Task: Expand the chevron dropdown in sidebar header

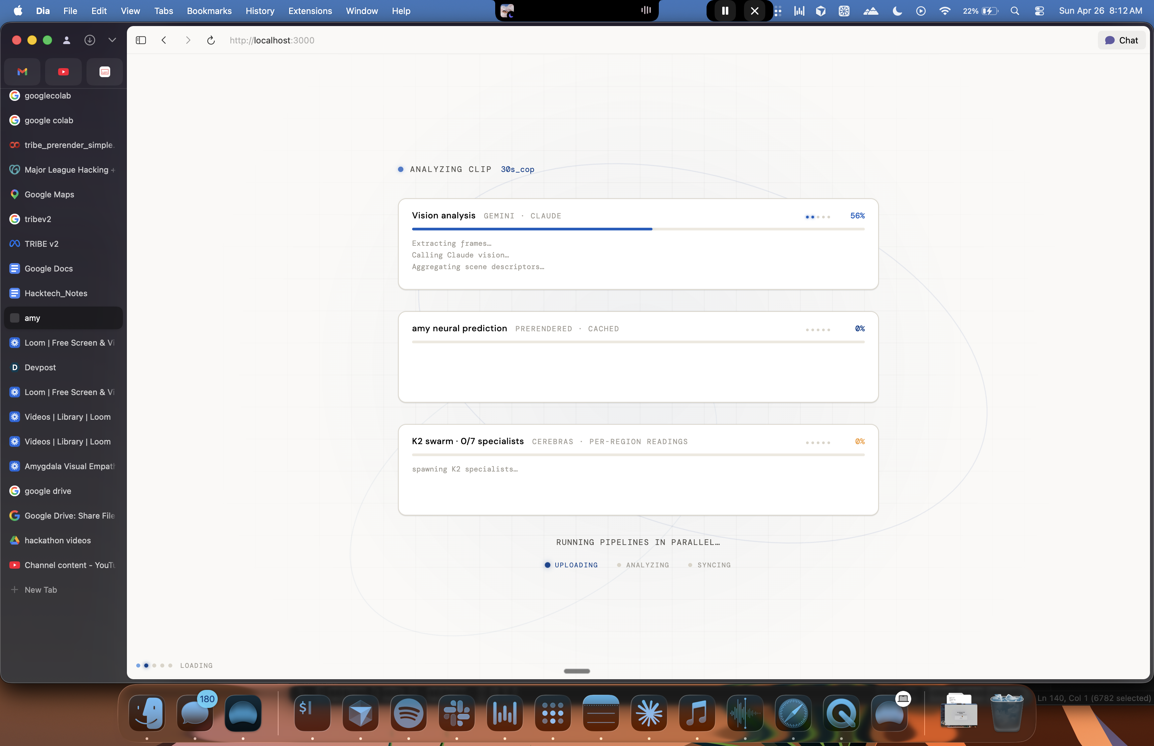Action: coord(112,40)
